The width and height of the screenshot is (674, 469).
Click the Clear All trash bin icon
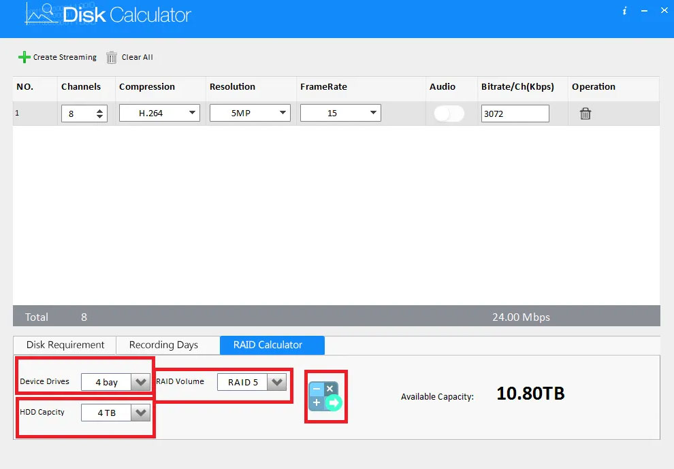pyautogui.click(x=112, y=57)
